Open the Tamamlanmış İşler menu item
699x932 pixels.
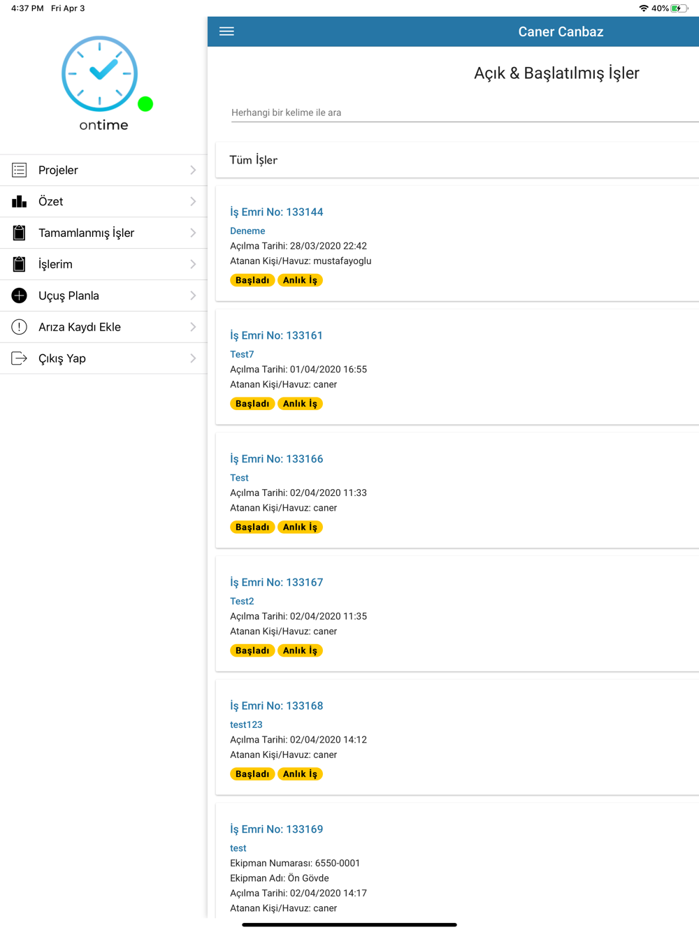click(103, 233)
